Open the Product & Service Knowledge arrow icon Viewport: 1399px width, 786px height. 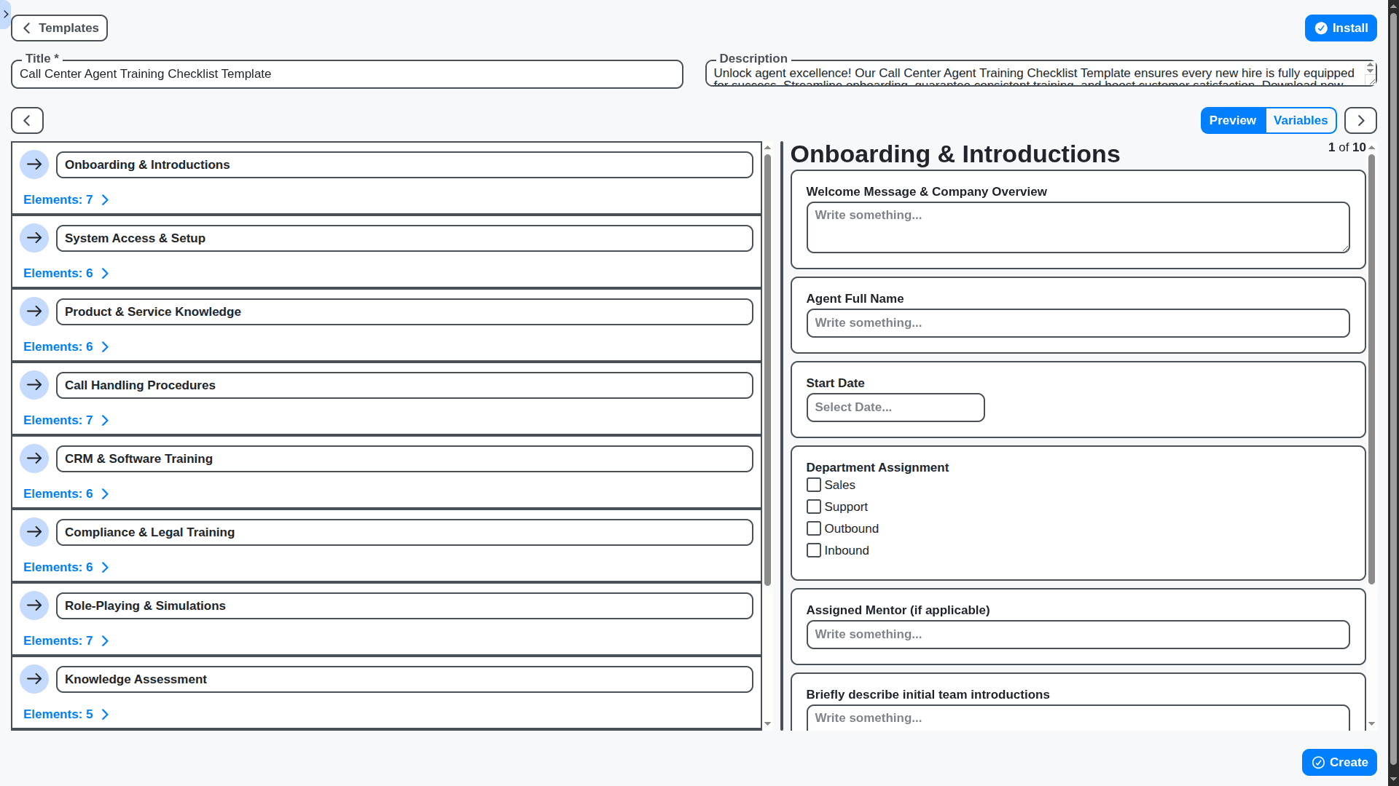34,311
